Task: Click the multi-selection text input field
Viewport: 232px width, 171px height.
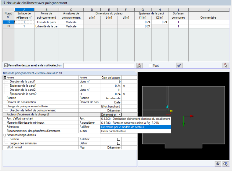Action: 99,65
